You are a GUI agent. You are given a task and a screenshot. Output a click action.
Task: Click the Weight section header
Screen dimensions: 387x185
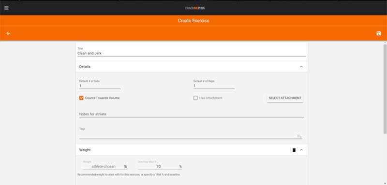point(191,150)
